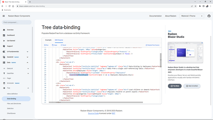213x120 pixels.
Task: Open browser extensions puzzle icon
Action: [200, 6]
